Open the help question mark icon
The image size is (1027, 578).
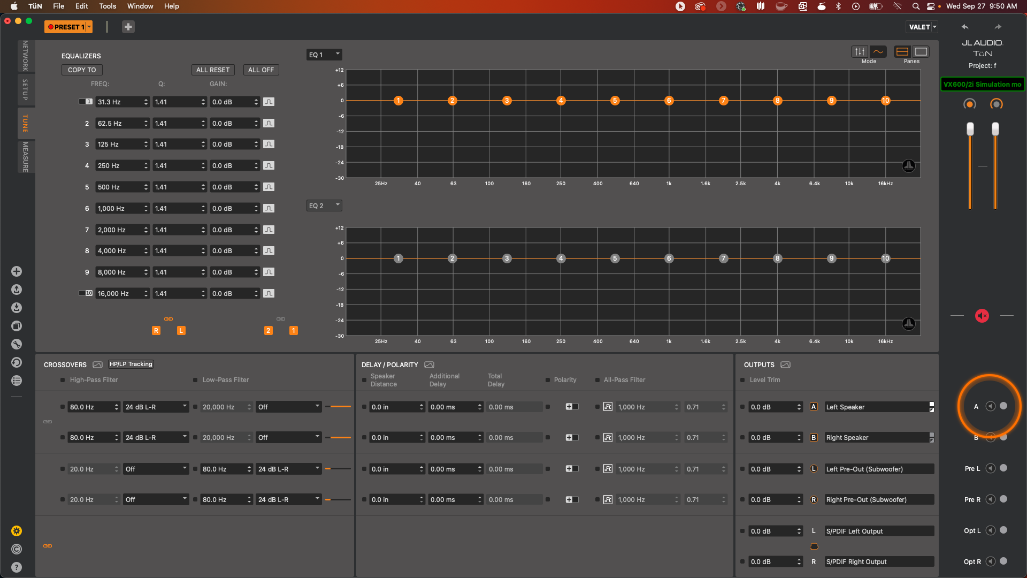[x=17, y=567]
